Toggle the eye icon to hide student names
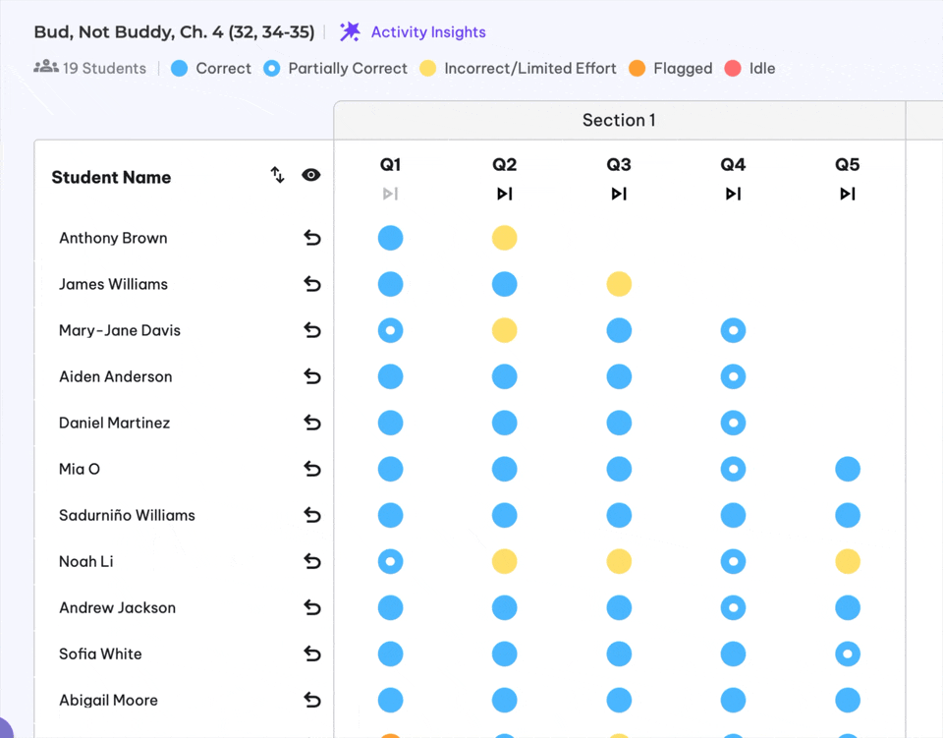Image resolution: width=943 pixels, height=738 pixels. [x=311, y=175]
